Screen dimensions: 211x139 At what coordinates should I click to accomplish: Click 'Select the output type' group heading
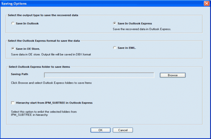(43, 15)
